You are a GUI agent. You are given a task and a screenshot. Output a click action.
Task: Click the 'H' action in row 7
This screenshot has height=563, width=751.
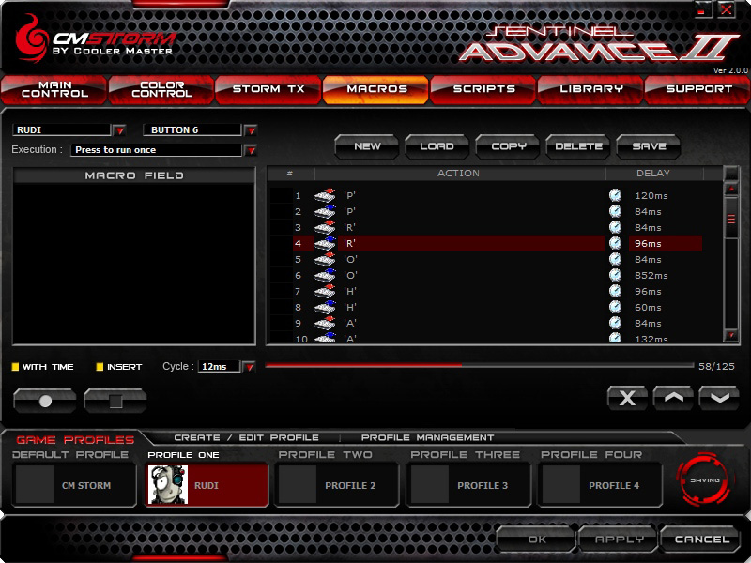click(350, 291)
